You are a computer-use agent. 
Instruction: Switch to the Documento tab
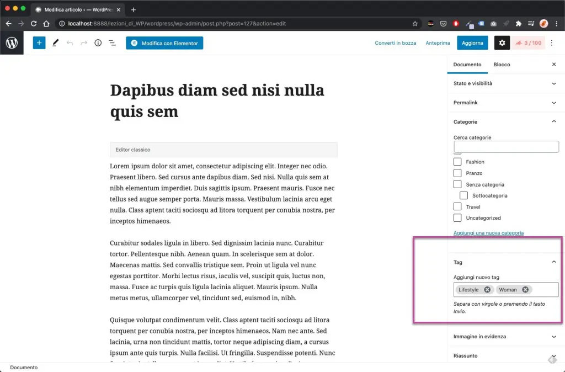click(x=467, y=65)
